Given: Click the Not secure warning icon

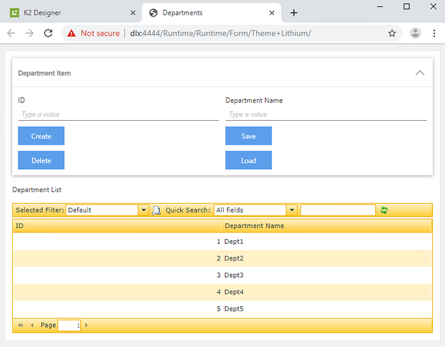Looking at the screenshot, I should 71,33.
